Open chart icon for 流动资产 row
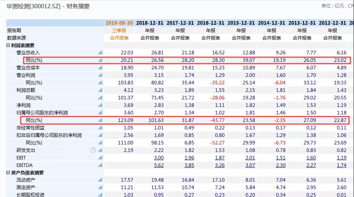354x197 pixels. point(100,180)
